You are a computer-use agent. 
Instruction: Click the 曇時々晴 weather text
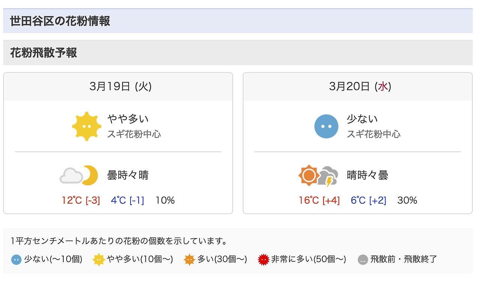click(128, 175)
